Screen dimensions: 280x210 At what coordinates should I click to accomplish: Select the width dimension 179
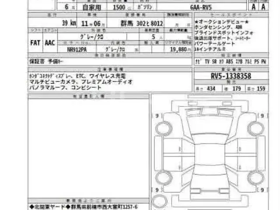[x=237, y=88]
